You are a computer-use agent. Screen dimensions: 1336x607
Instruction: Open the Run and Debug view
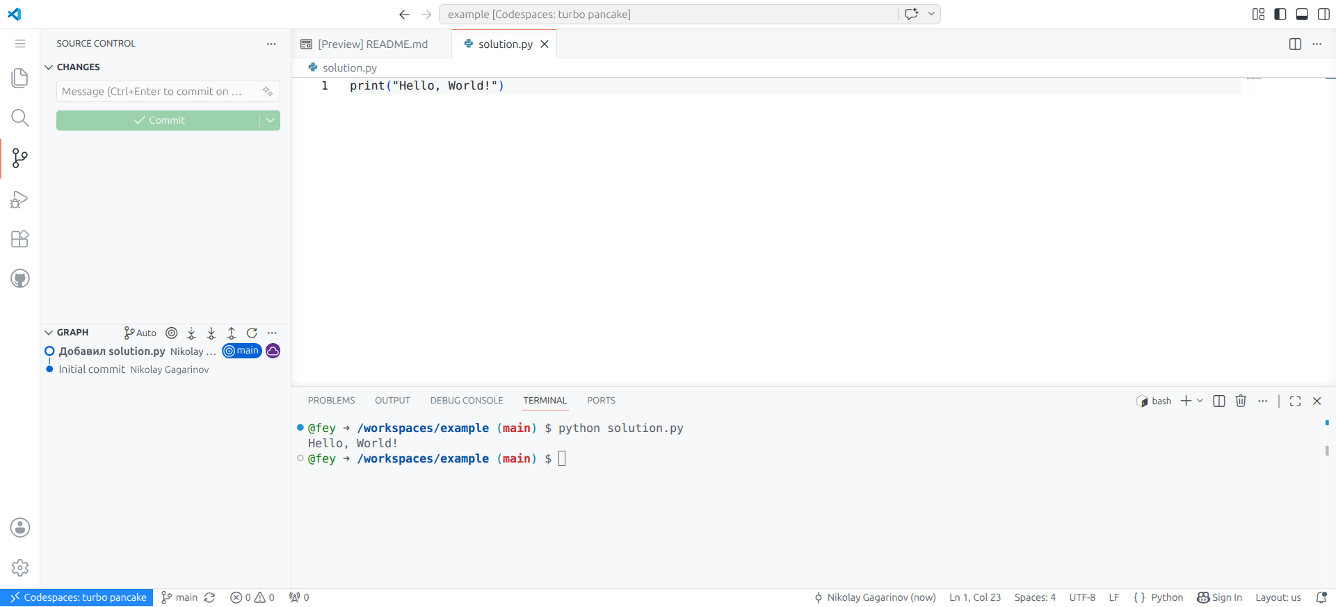pyautogui.click(x=20, y=199)
